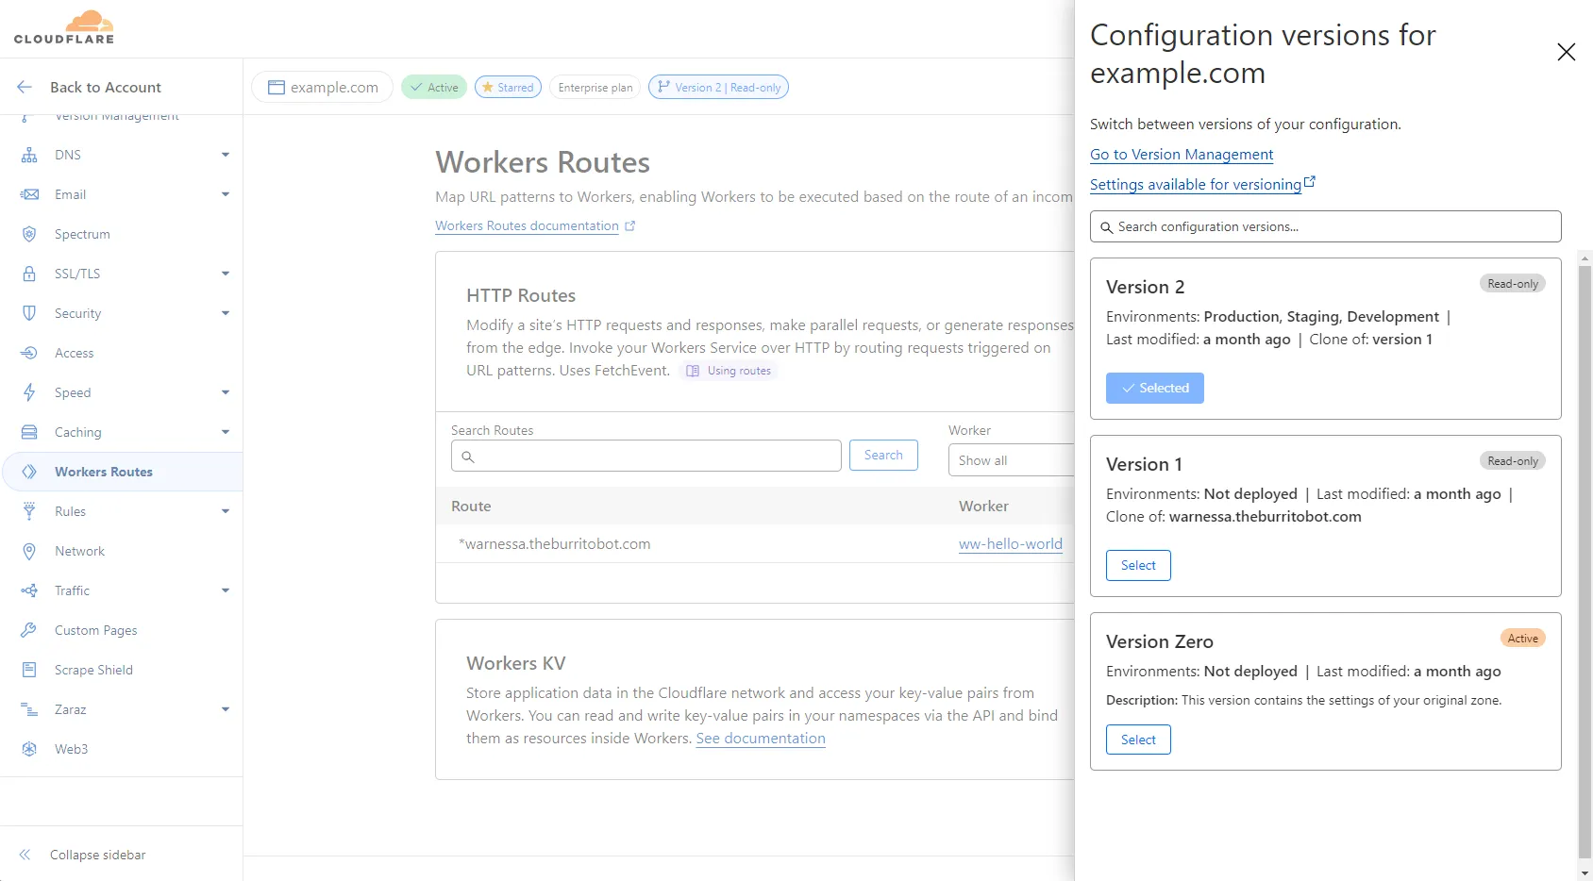Open Spectrum using its sidebar icon
Screen dimensions: 1593x881
point(29,234)
